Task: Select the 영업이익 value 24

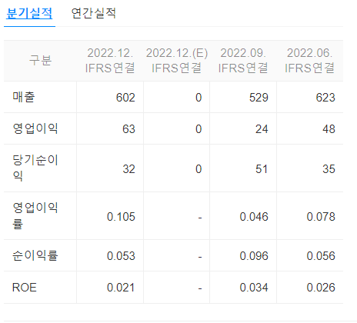Action: click(262, 129)
